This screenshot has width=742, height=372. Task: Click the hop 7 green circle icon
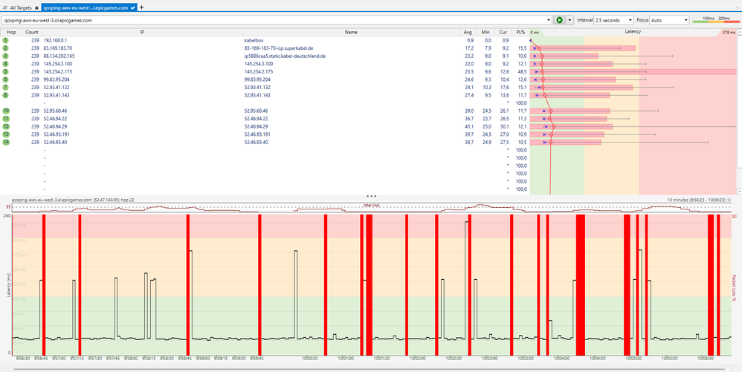(5, 87)
